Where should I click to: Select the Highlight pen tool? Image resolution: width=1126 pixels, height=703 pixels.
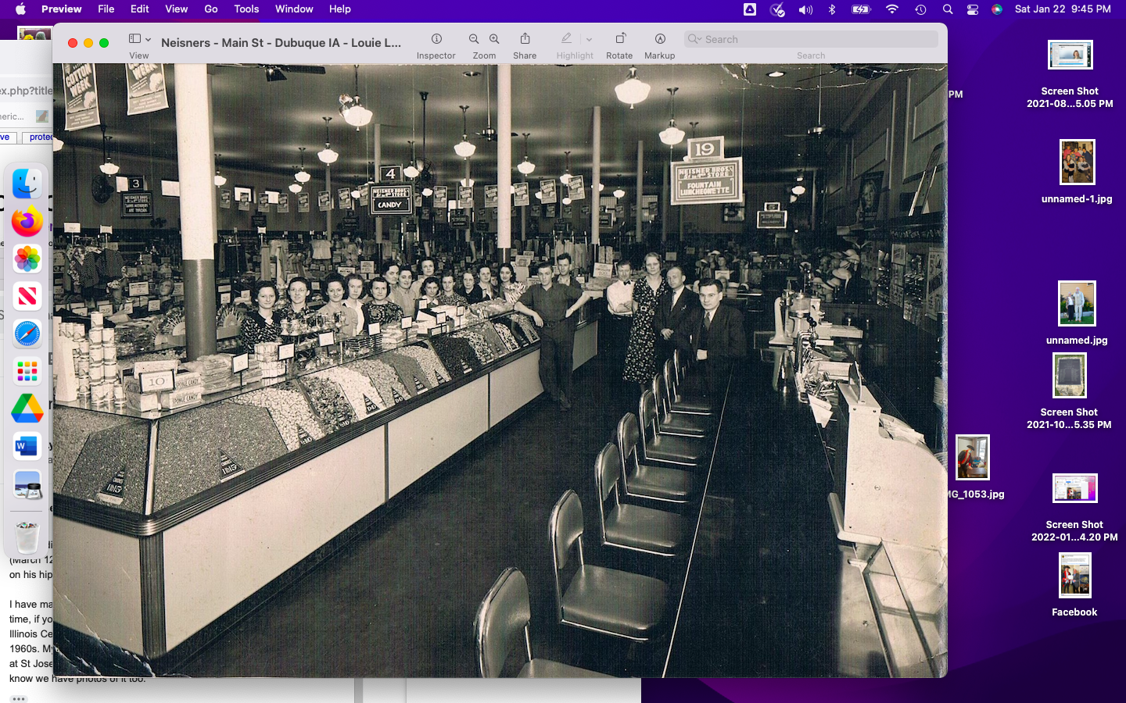566,39
